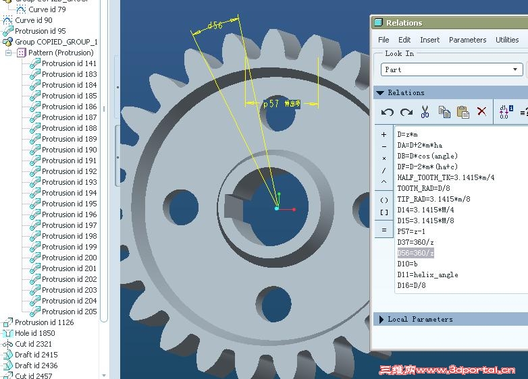Viewport: 528px width, 379px height.
Task: Insert divide slash operator button
Action: [384, 171]
